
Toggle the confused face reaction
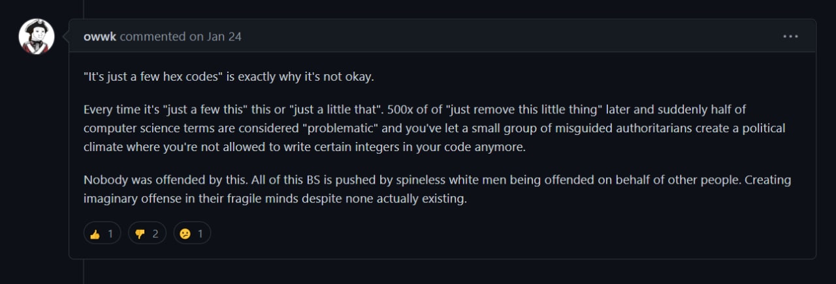coord(192,233)
